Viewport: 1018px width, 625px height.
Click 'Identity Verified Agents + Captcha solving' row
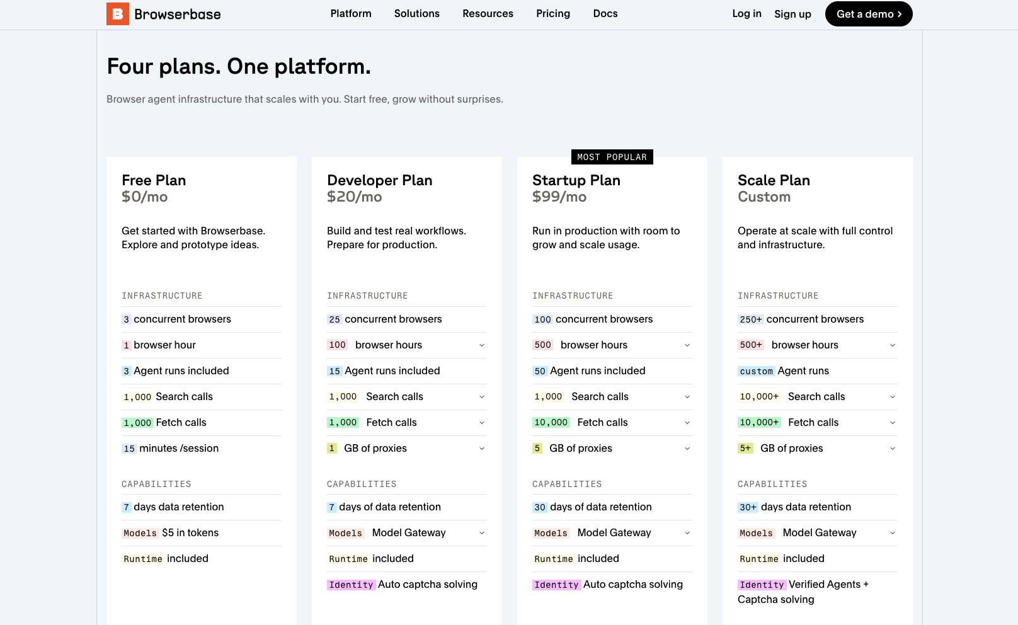(x=818, y=592)
